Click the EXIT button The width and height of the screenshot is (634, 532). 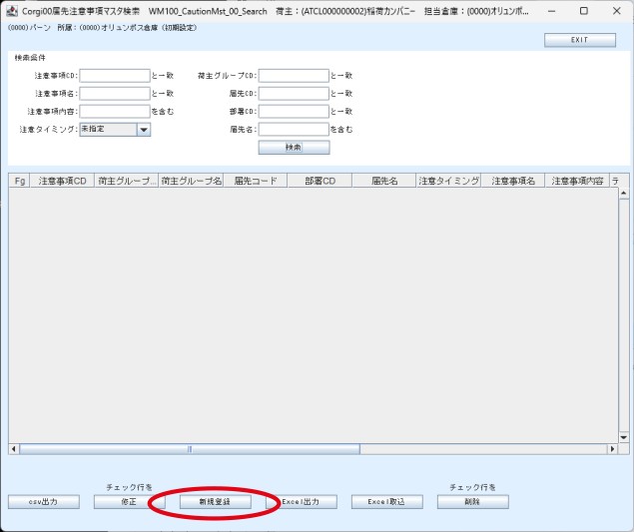580,40
